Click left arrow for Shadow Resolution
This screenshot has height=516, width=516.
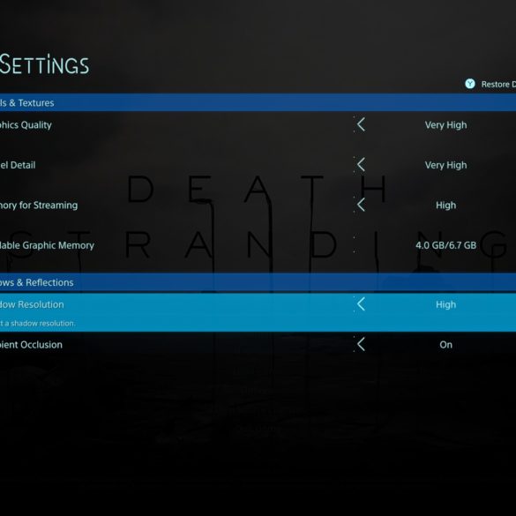(x=361, y=304)
